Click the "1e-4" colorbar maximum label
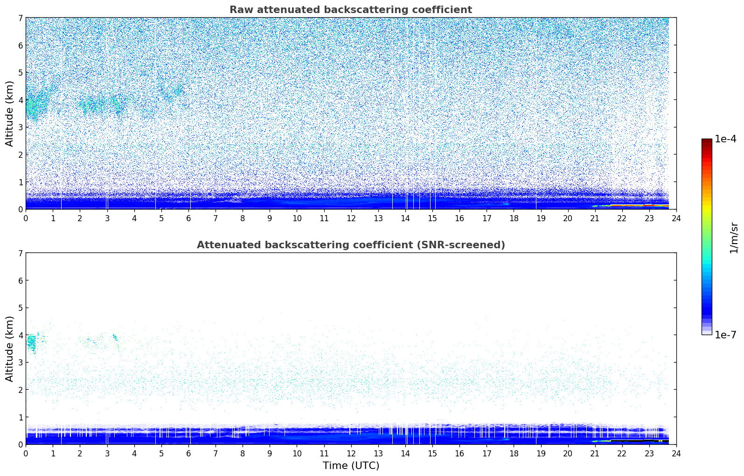This screenshot has width=744, height=476. tap(725, 139)
